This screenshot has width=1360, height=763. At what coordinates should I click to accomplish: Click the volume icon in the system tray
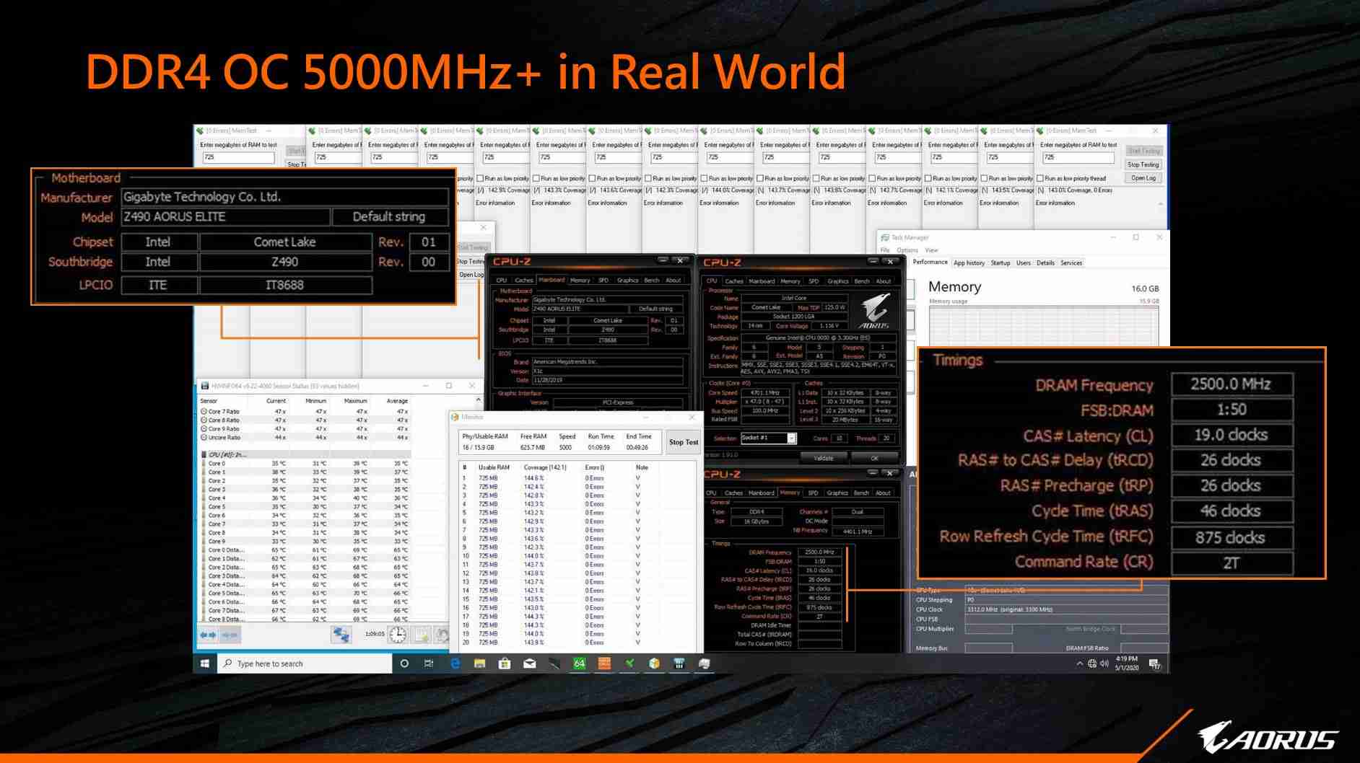(x=1104, y=663)
